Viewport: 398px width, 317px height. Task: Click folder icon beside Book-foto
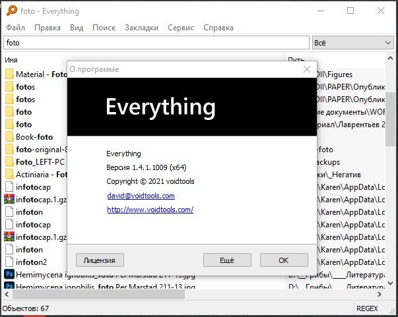[x=9, y=137]
